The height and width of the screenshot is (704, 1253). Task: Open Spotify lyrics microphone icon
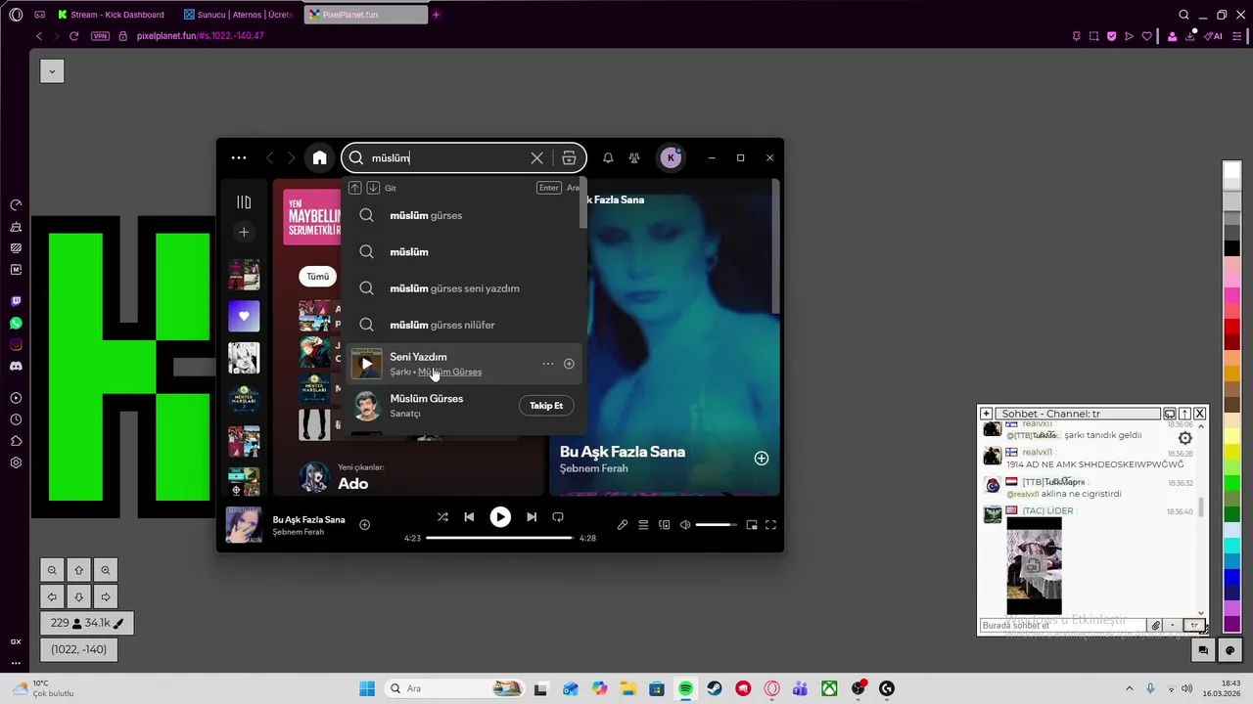click(623, 525)
